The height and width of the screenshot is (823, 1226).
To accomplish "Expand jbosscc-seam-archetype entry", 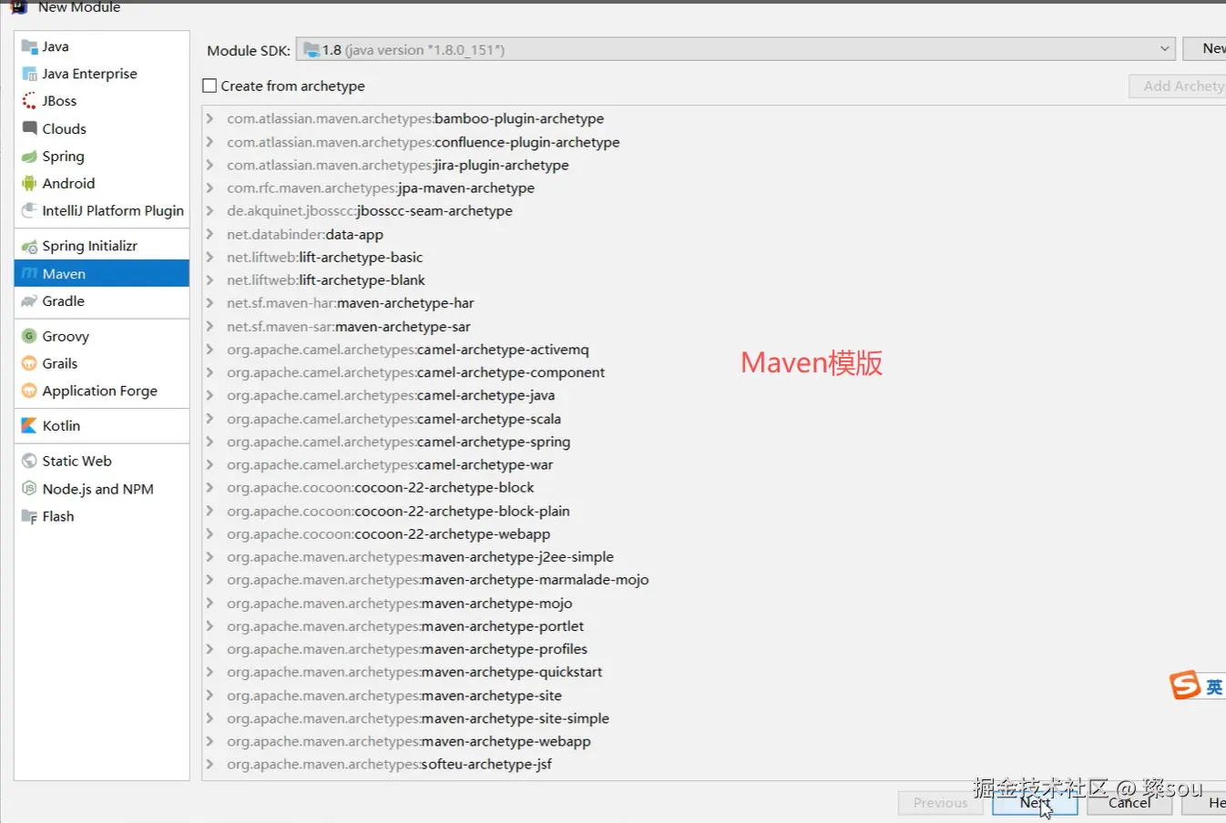I will pos(210,210).
